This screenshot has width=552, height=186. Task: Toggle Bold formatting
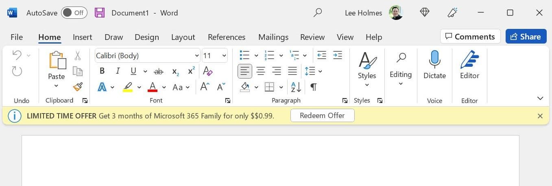click(x=102, y=71)
